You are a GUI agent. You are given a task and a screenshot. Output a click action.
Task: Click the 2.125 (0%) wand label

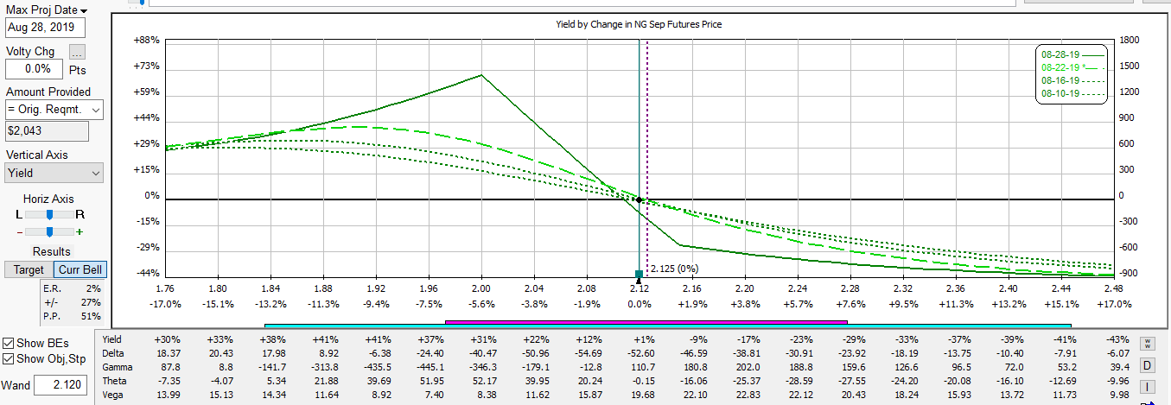[674, 269]
